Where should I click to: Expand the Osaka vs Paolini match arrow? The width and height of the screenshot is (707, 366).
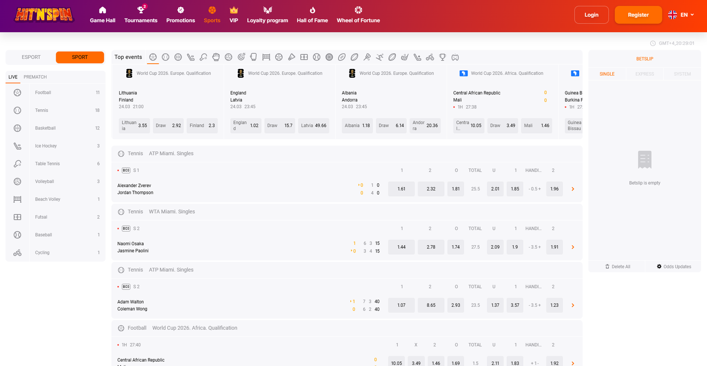tap(573, 247)
